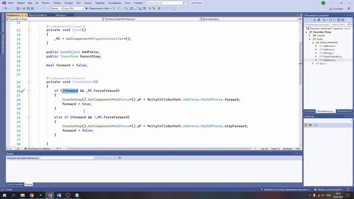Collapse the Assets folder node
Image resolution: width=354 pixels, height=199 pixels.
click(310, 39)
